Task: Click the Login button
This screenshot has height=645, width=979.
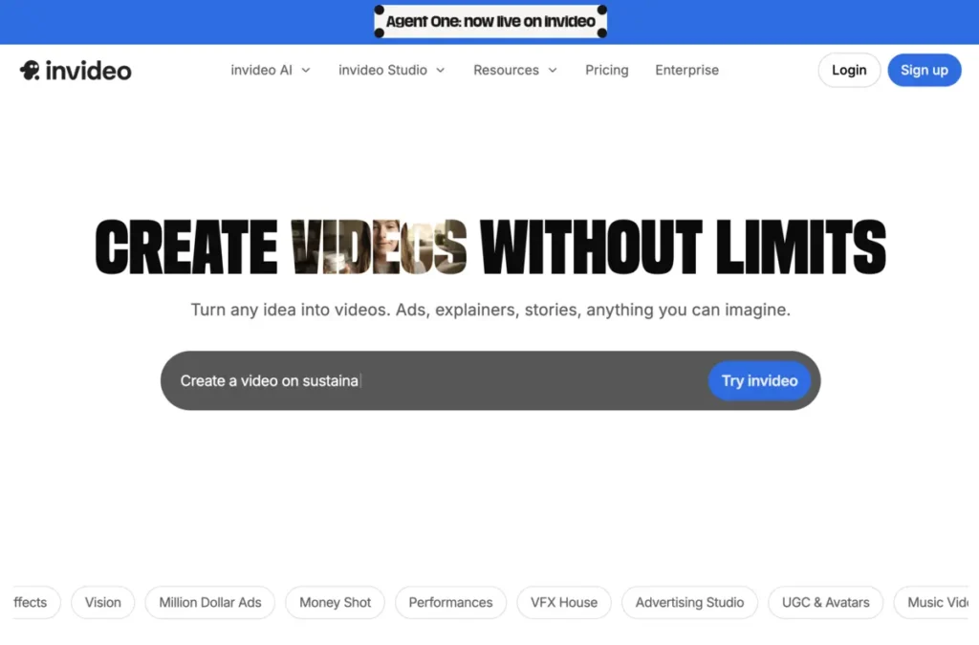Action: coord(849,70)
